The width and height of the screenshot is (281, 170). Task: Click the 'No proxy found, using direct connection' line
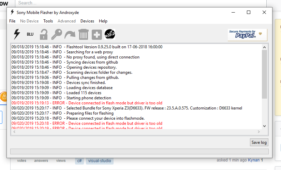(x=75, y=57)
